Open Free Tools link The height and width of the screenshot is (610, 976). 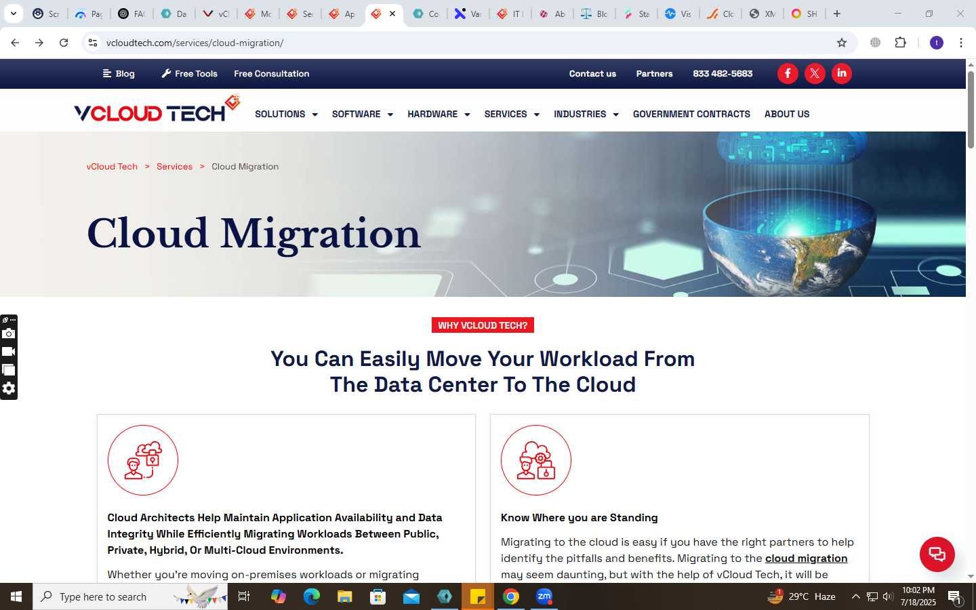coord(189,74)
